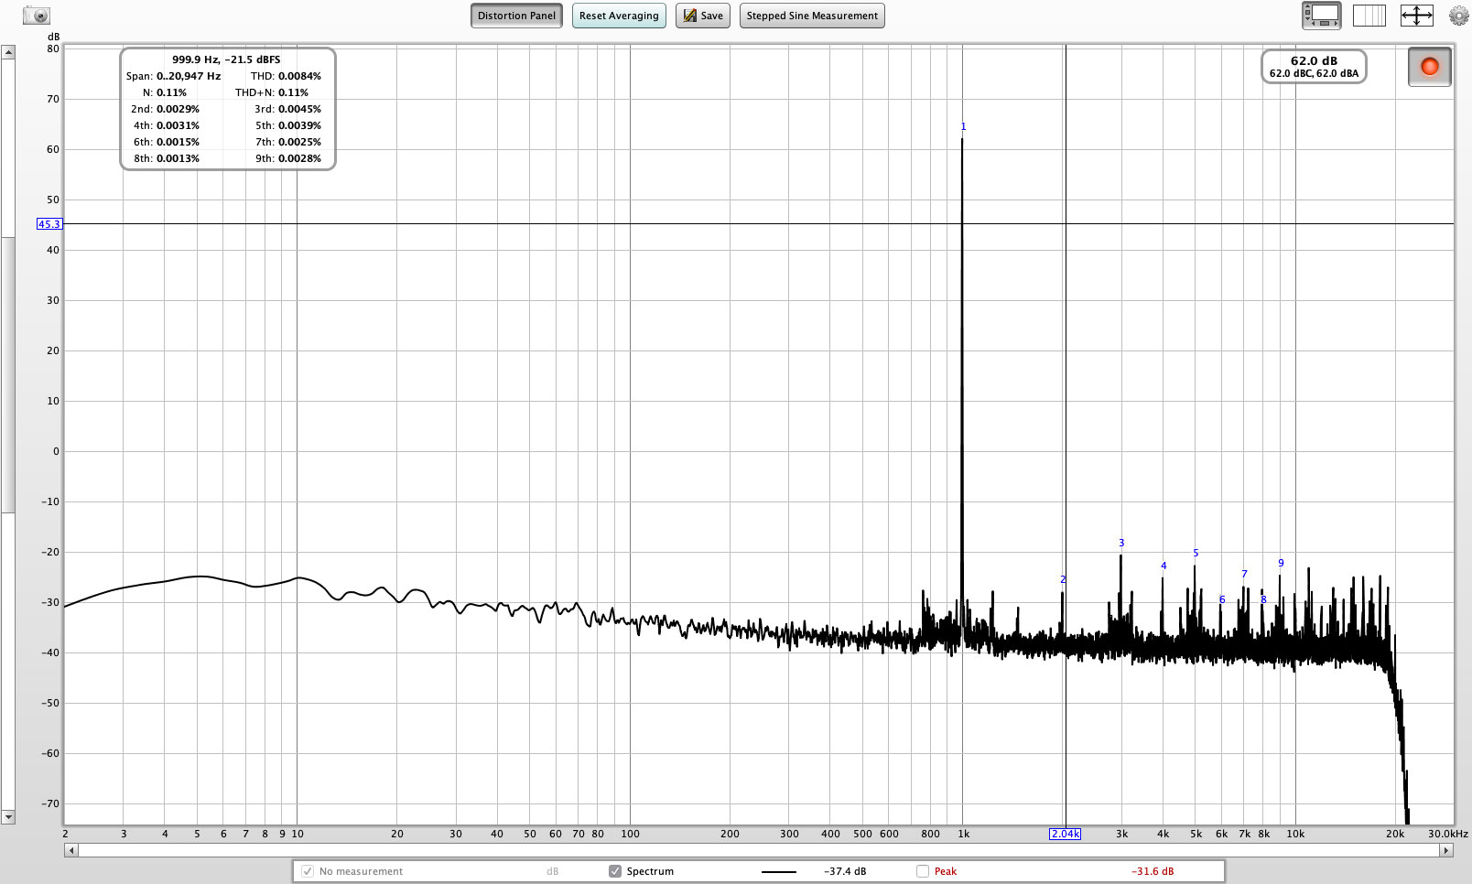
Task: Open Stepped Sine Measurement
Action: point(812,16)
